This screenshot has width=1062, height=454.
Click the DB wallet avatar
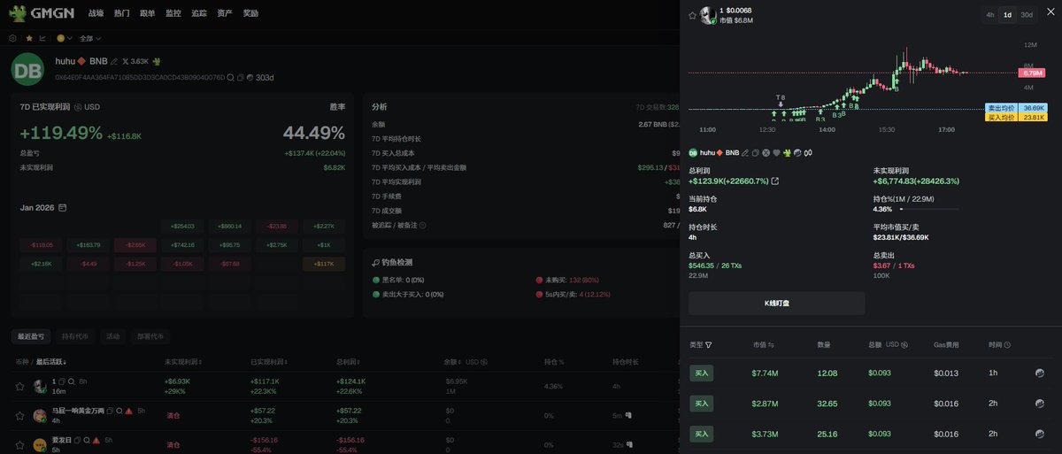(x=28, y=70)
